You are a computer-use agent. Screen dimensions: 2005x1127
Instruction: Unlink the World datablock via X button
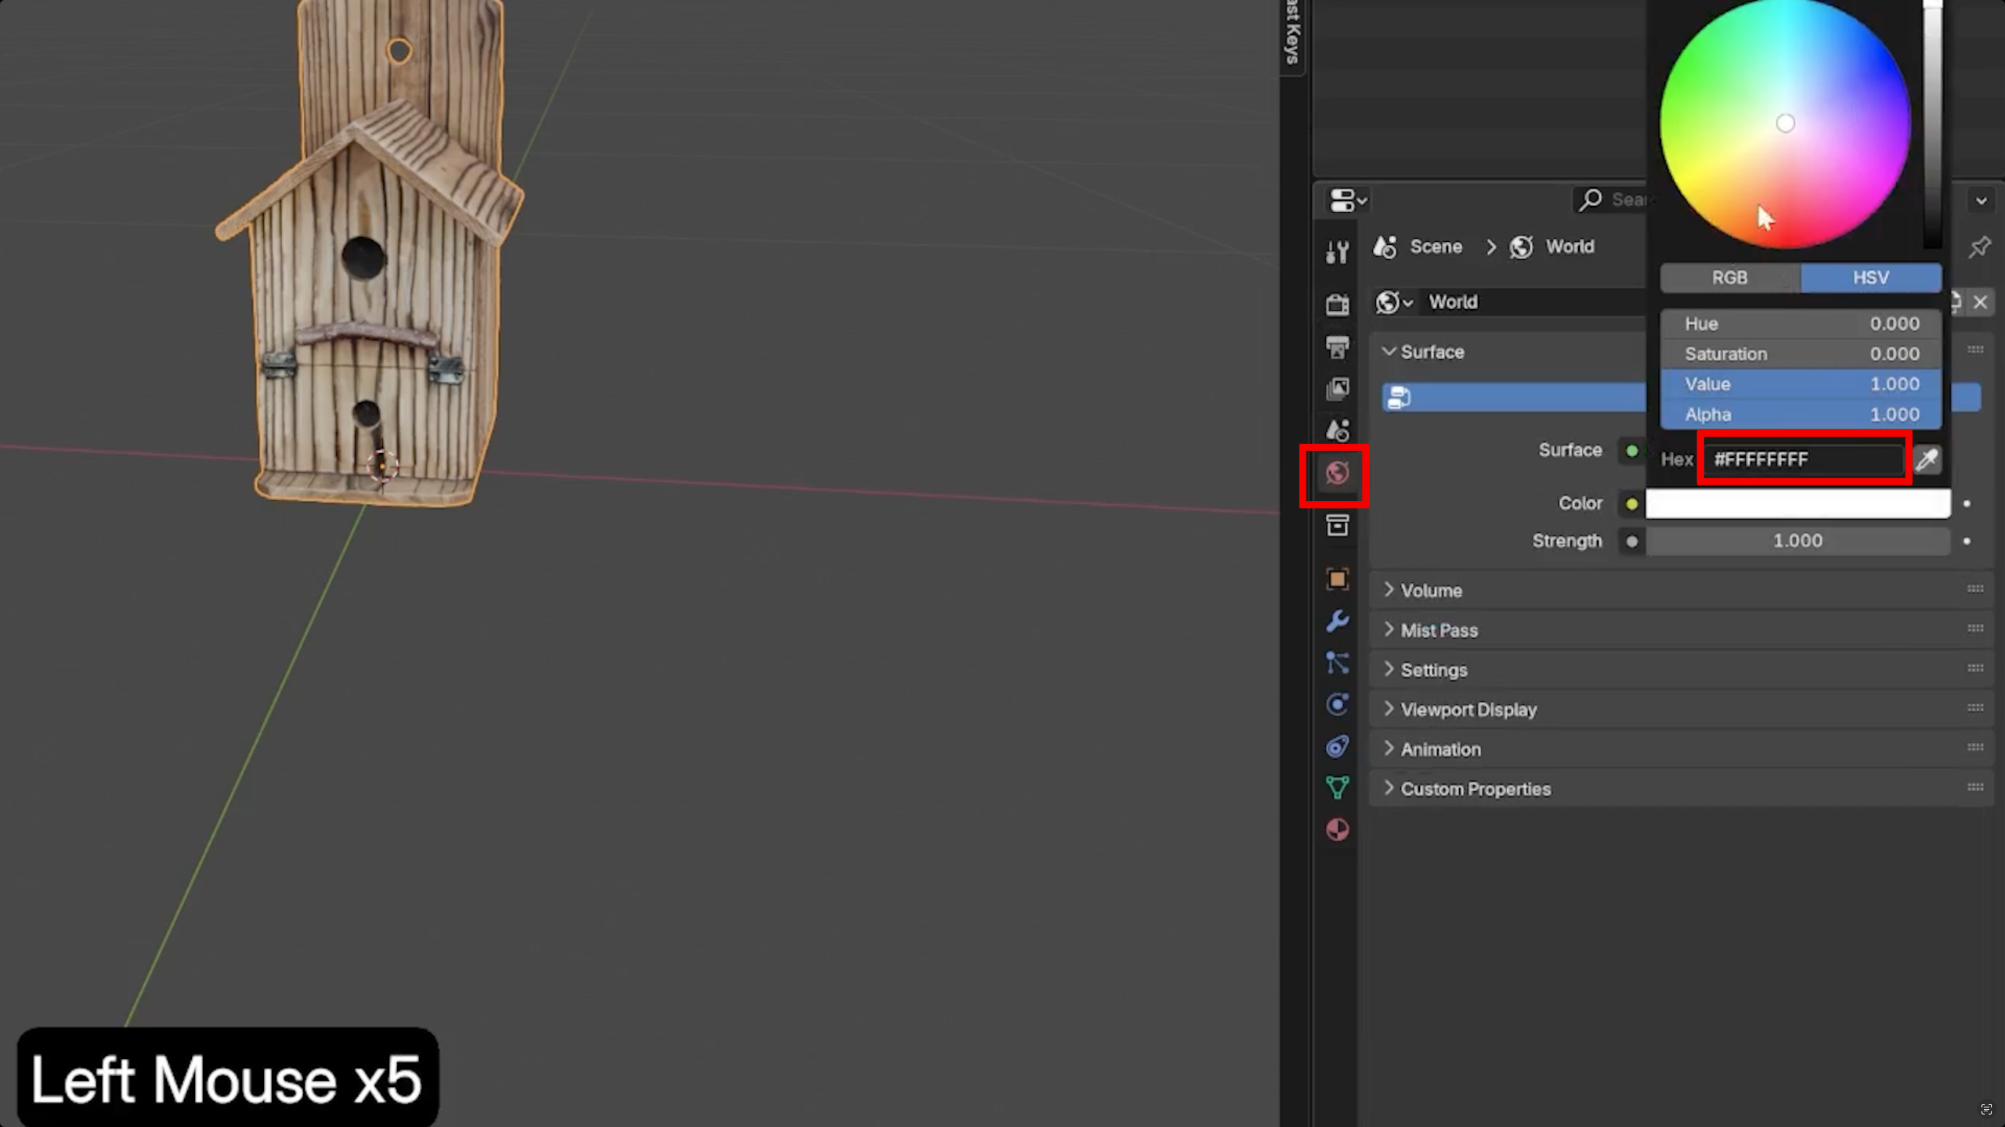(1981, 302)
